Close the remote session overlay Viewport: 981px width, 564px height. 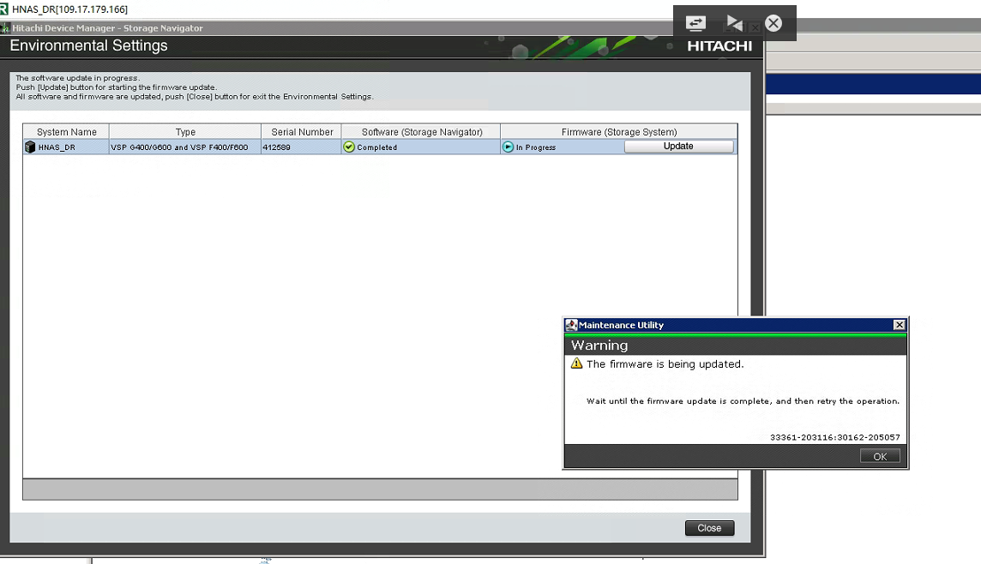(773, 23)
